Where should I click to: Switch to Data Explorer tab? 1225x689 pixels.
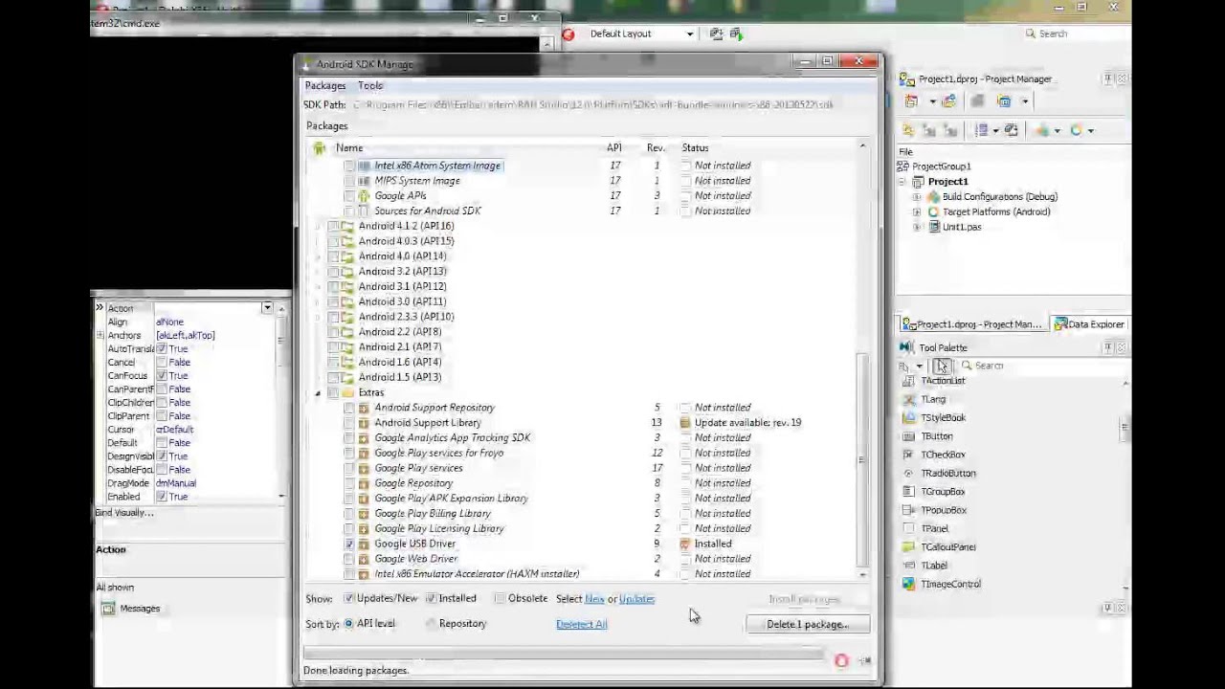[1089, 324]
